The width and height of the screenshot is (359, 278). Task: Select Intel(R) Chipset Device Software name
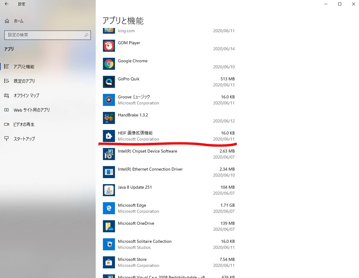(x=147, y=151)
